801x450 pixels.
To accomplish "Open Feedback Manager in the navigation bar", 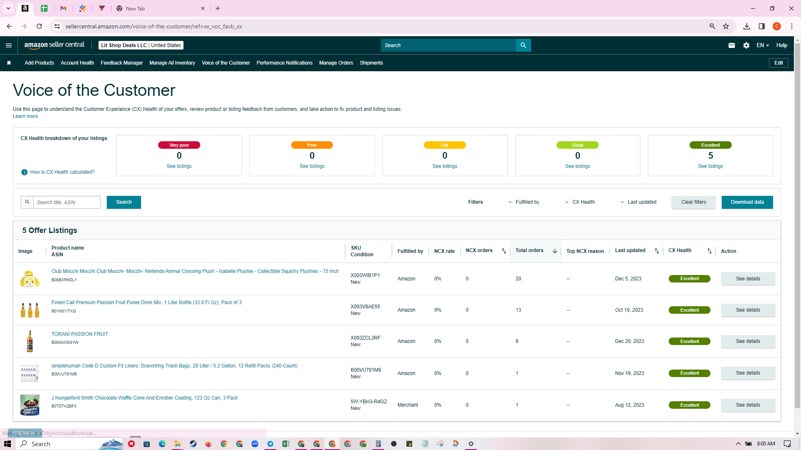I will coord(121,63).
